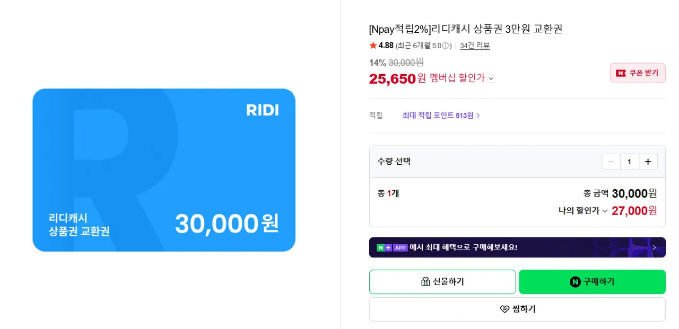Image resolution: width=679 pixels, height=329 pixels.
Task: Decrease quantity with the minus button
Action: click(x=611, y=162)
